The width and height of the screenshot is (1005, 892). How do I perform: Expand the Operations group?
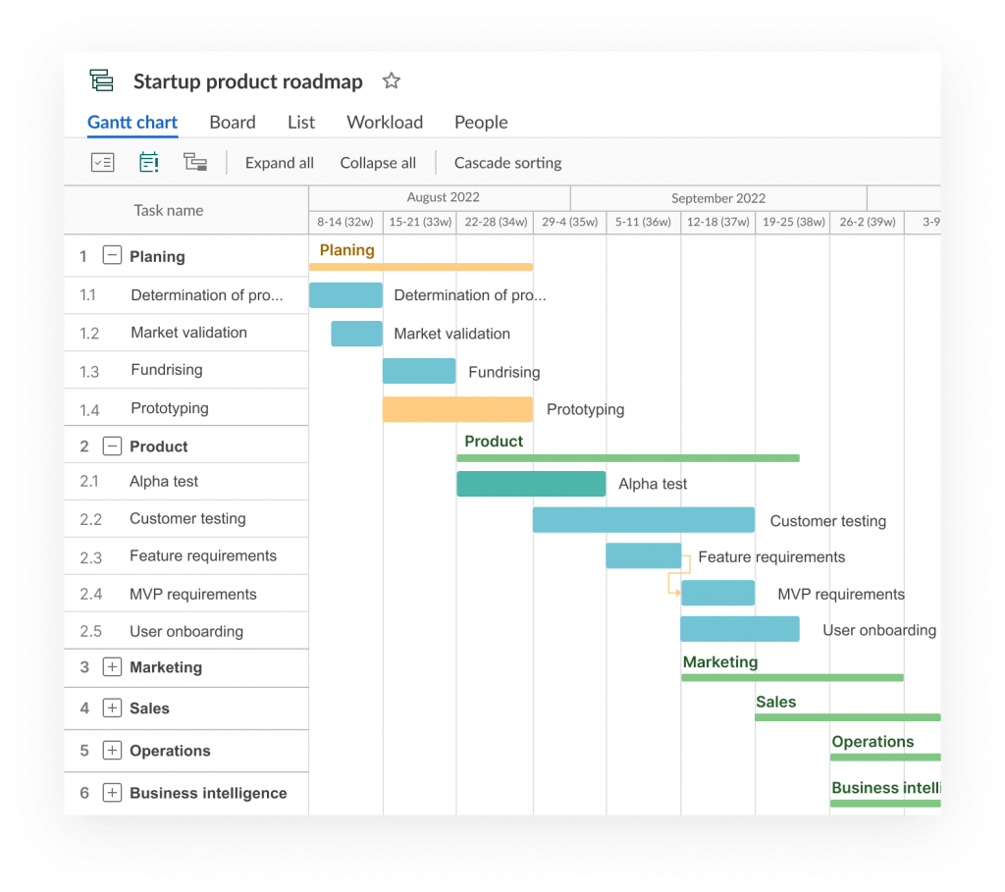point(112,751)
